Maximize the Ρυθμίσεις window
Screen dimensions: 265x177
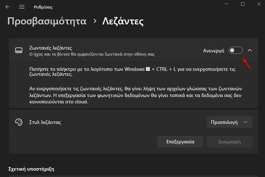(x=243, y=4)
